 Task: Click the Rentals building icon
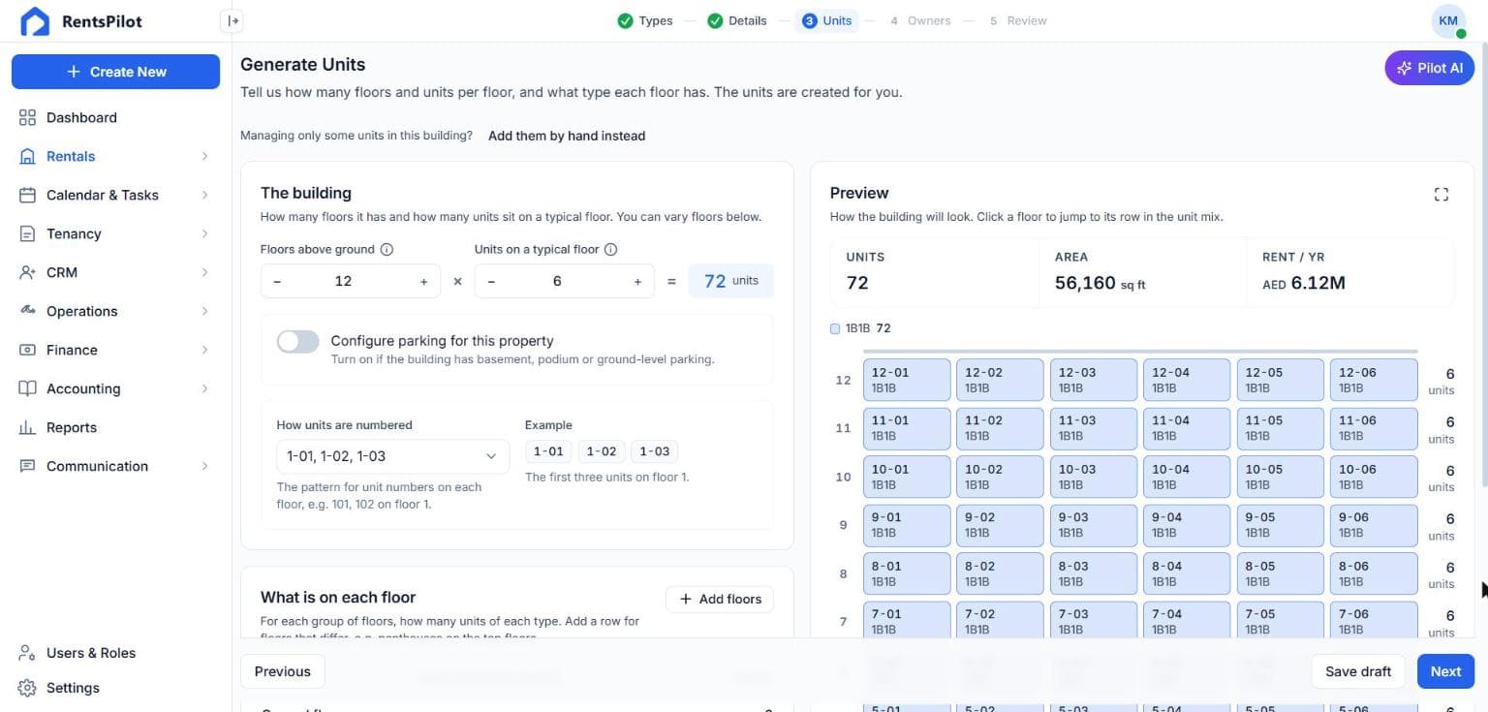pyautogui.click(x=27, y=156)
